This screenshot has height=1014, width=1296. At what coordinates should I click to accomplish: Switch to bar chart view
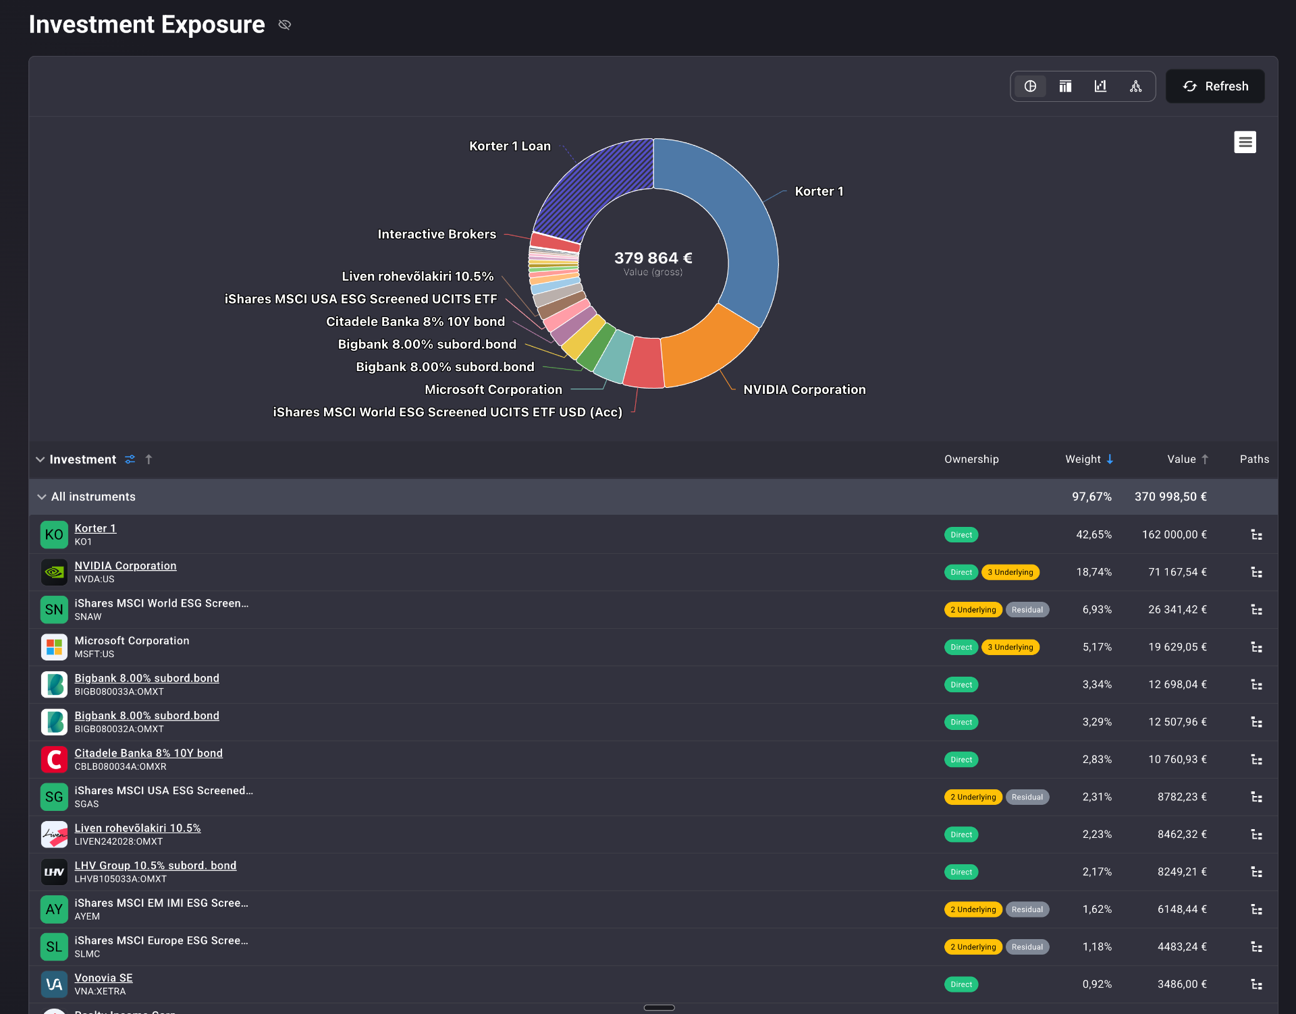(x=1100, y=86)
